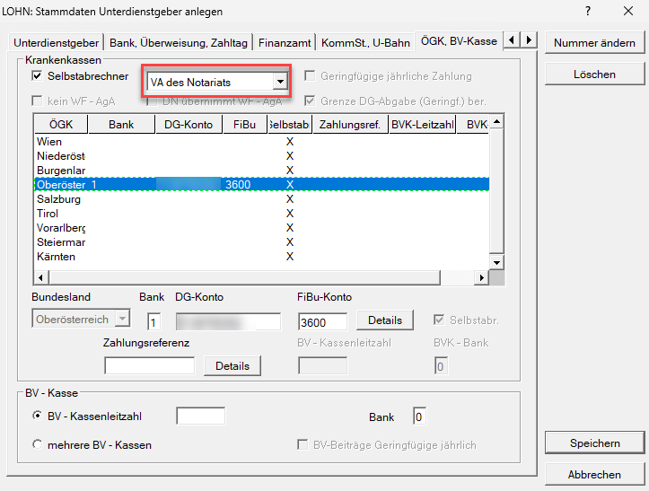Screen dimensions: 649x491
Task: Click the help question mark icon
Action: point(587,12)
